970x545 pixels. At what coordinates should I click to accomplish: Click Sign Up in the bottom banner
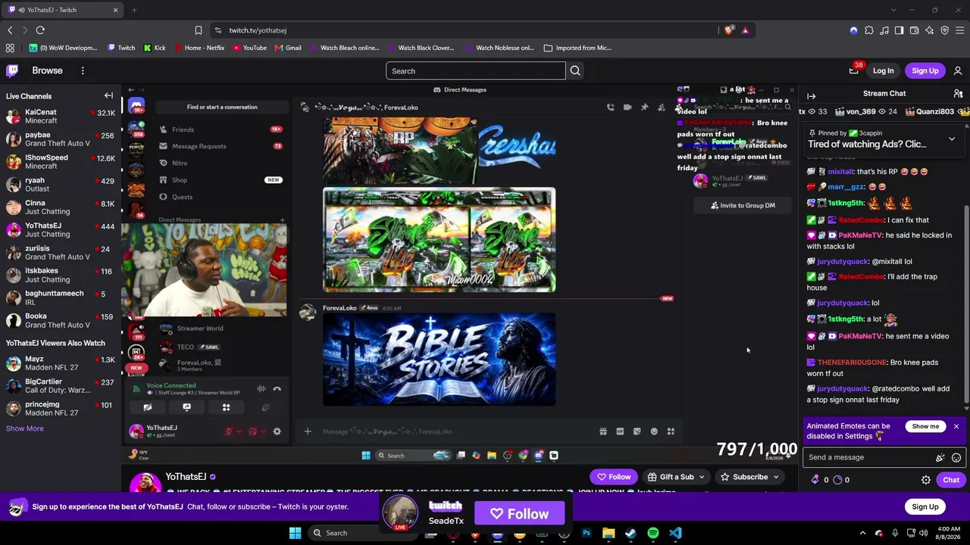tap(925, 506)
